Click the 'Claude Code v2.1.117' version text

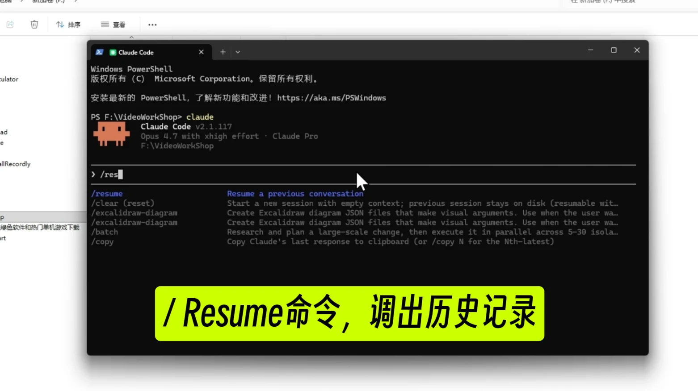pyautogui.click(x=186, y=127)
